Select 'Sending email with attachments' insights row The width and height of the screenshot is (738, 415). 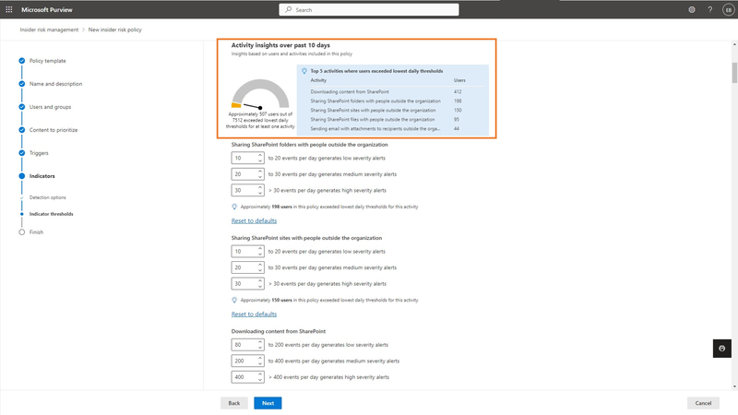click(x=397, y=128)
